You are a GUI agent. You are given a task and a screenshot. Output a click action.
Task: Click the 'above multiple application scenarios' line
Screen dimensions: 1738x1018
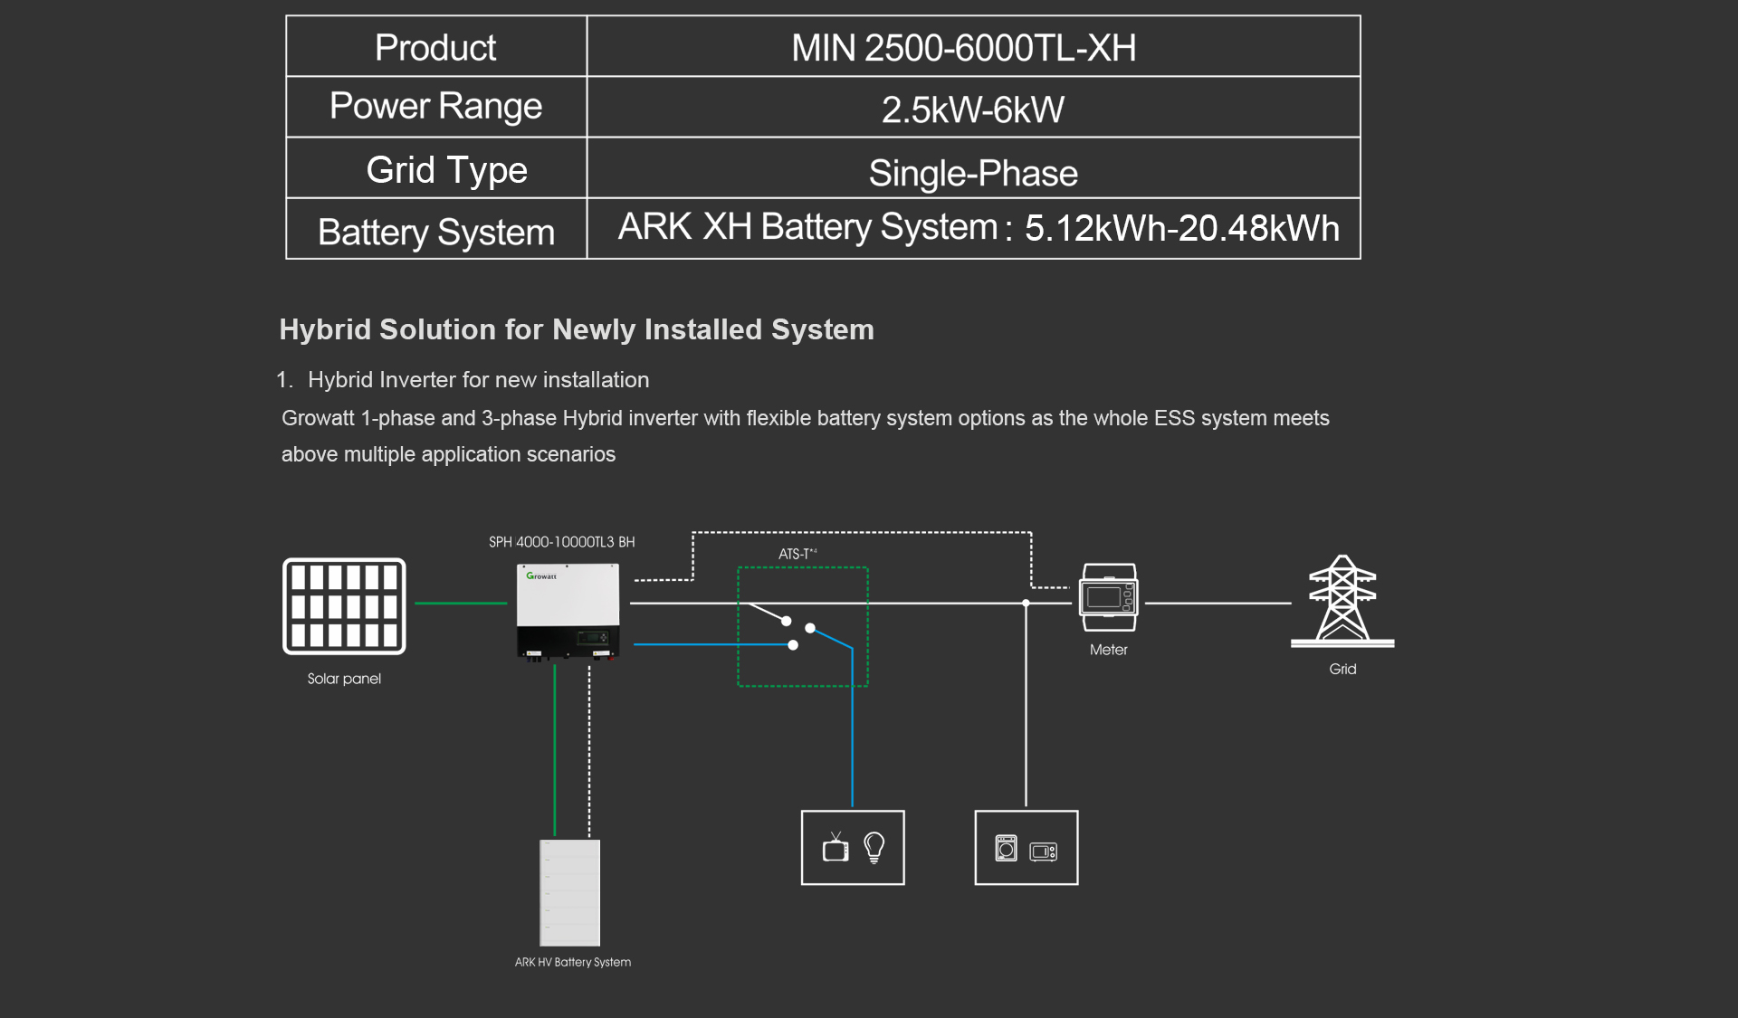[x=448, y=454]
